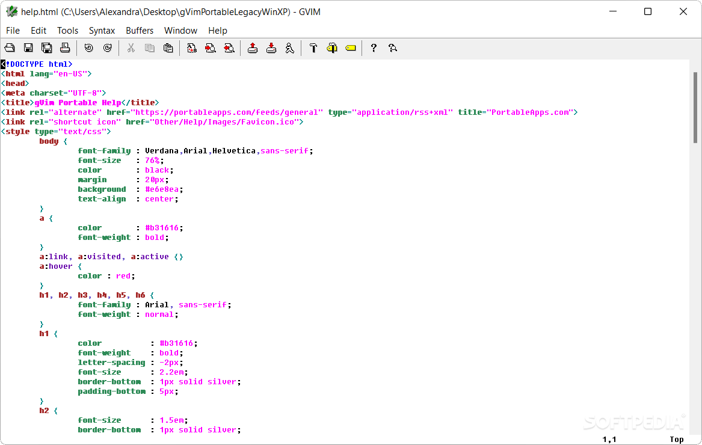Click the Open file toolbar icon
Image resolution: width=702 pixels, height=445 pixels.
click(x=10, y=48)
